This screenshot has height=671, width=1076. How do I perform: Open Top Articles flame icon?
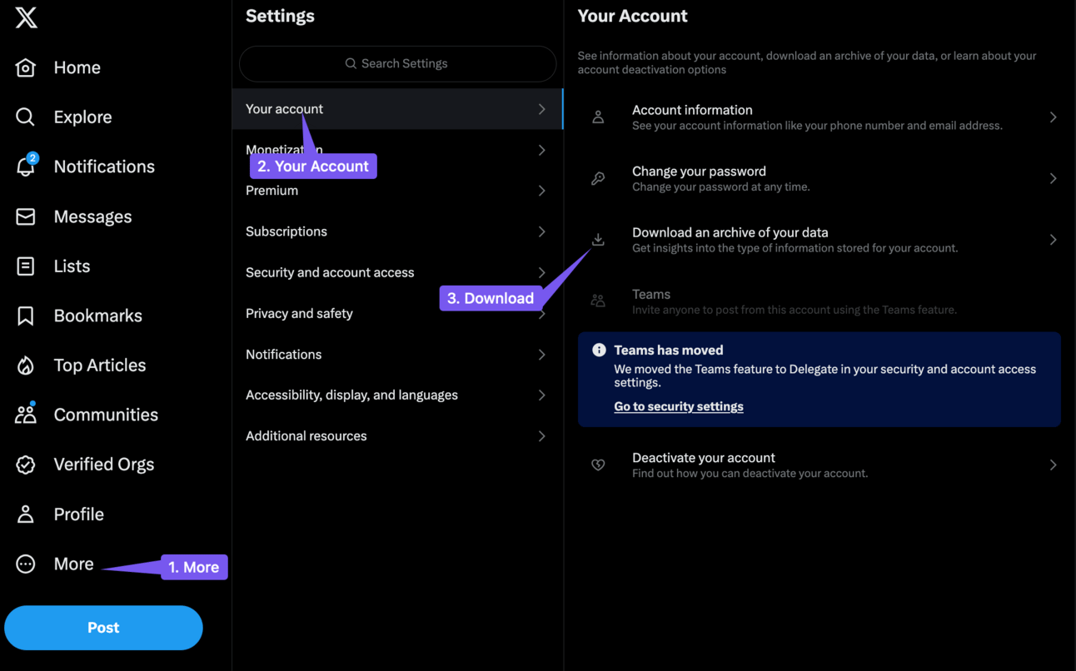[x=26, y=365]
